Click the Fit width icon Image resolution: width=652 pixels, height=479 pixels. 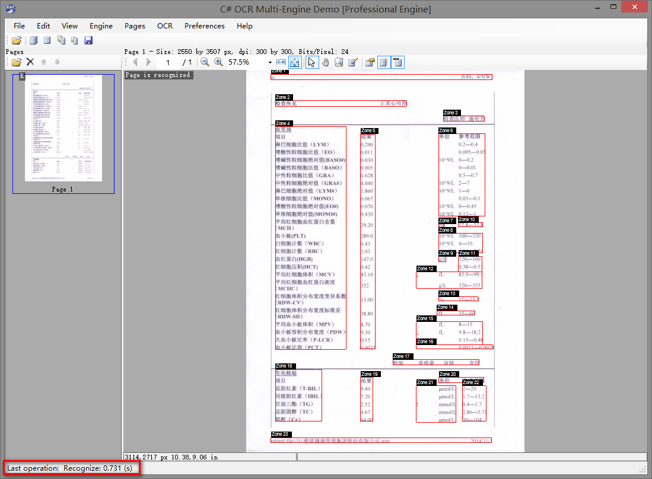coord(281,62)
